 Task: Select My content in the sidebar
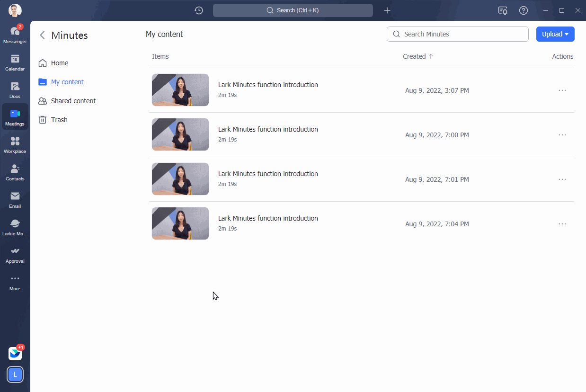click(x=67, y=81)
